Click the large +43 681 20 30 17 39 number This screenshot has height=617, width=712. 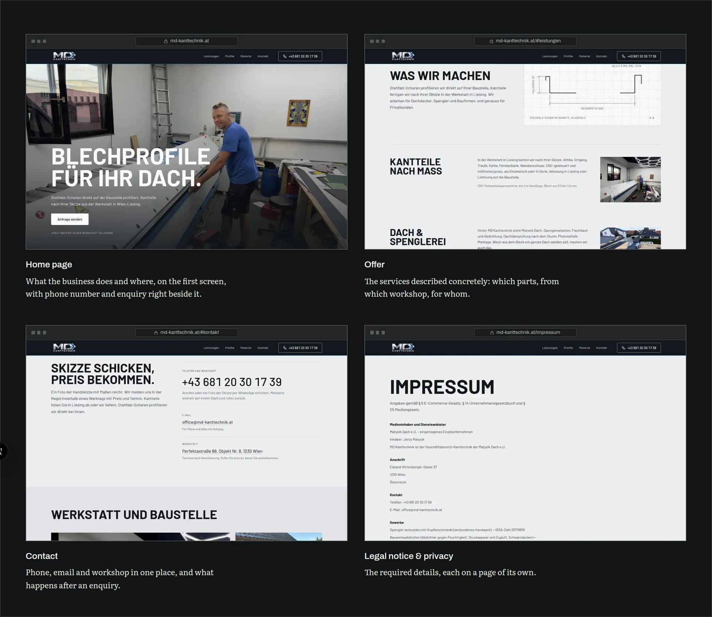[x=232, y=382]
